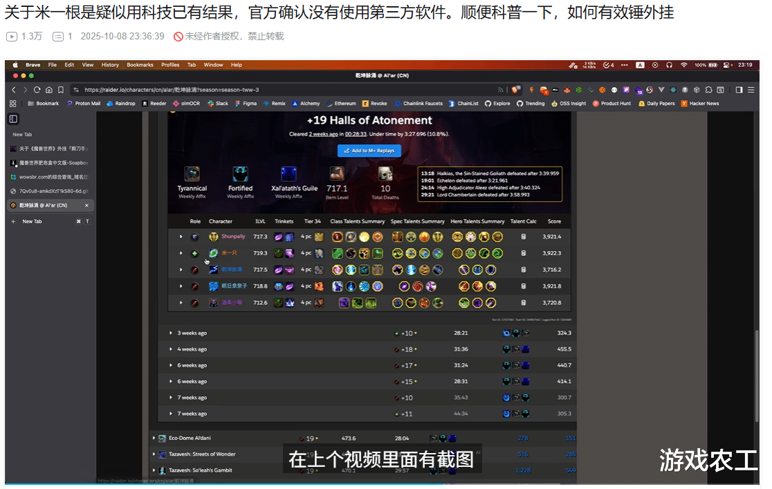
Task: Open the Bookmarks menu
Action: (140, 65)
